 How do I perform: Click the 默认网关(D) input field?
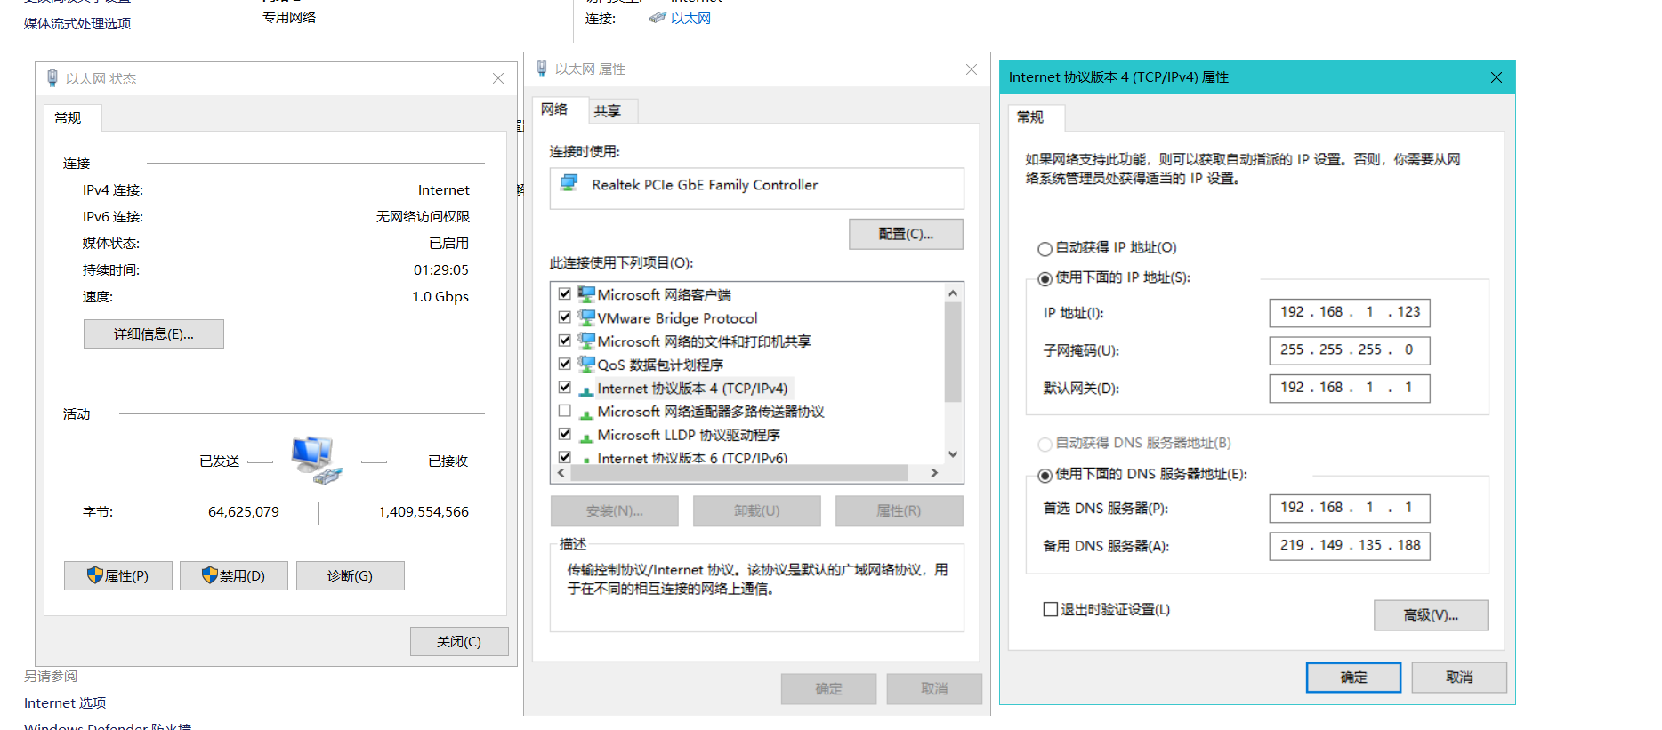(x=1350, y=388)
